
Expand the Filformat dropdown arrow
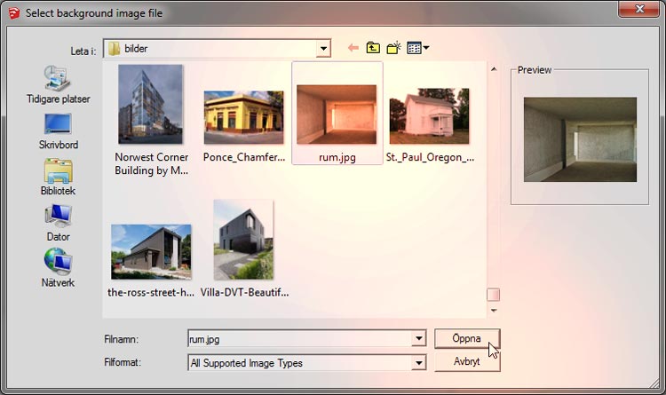tap(419, 363)
